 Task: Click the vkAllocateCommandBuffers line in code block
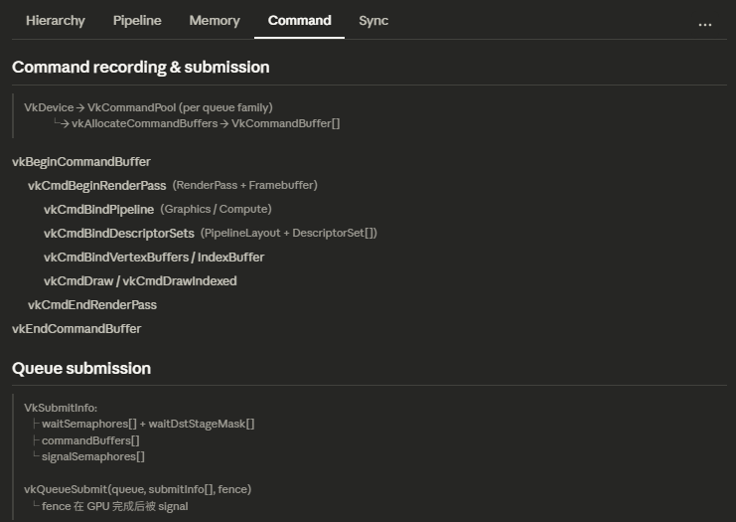coord(206,123)
